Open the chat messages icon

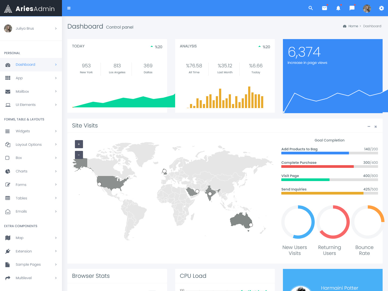pyautogui.click(x=352, y=8)
